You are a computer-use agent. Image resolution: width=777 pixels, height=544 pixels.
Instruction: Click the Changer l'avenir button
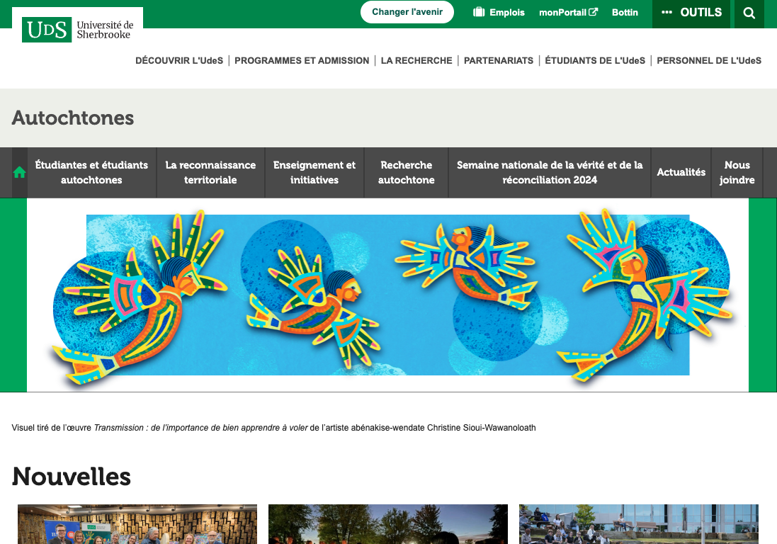407,12
